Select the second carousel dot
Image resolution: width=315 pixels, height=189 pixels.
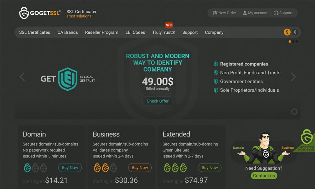coord(293,42)
